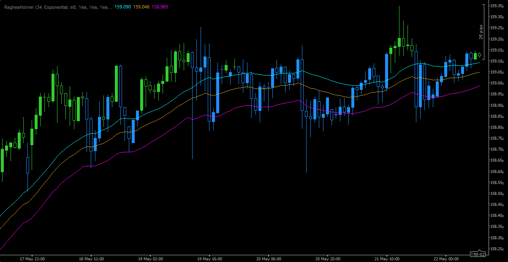Click the magenta indicator value 158.985
Screen dimensions: 508x262
point(160,8)
